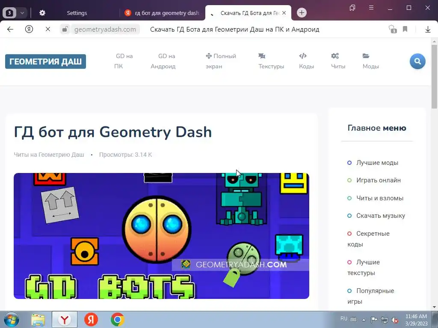438x328 pixels.
Task: Open the 'Полный экран' menu item
Action: pyautogui.click(x=221, y=61)
